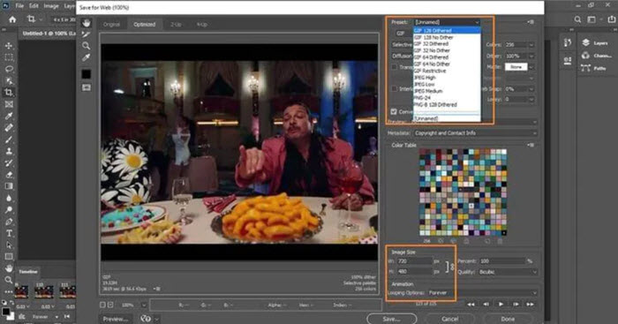Click the Cancel button
The image size is (618, 324).
(x=449, y=319)
